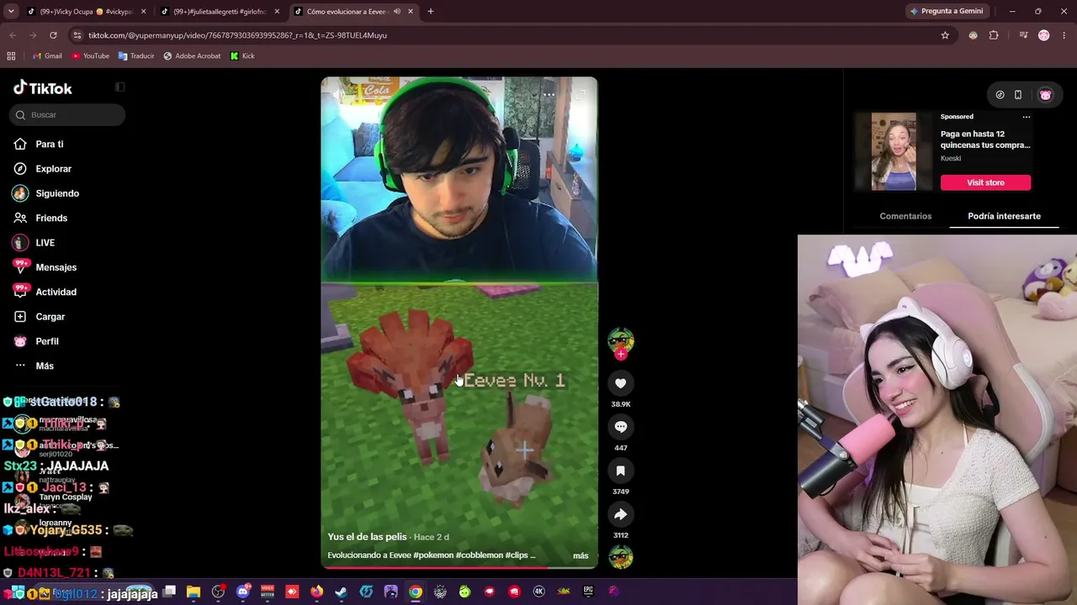Reload the page in Chrome
The height and width of the screenshot is (605, 1077).
coord(53,35)
